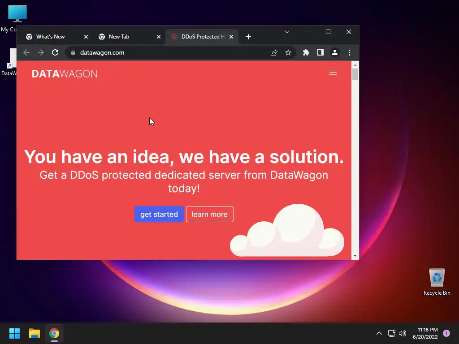Select the DataWagon desktop shortcut
459x344 pixels.
click(9, 62)
